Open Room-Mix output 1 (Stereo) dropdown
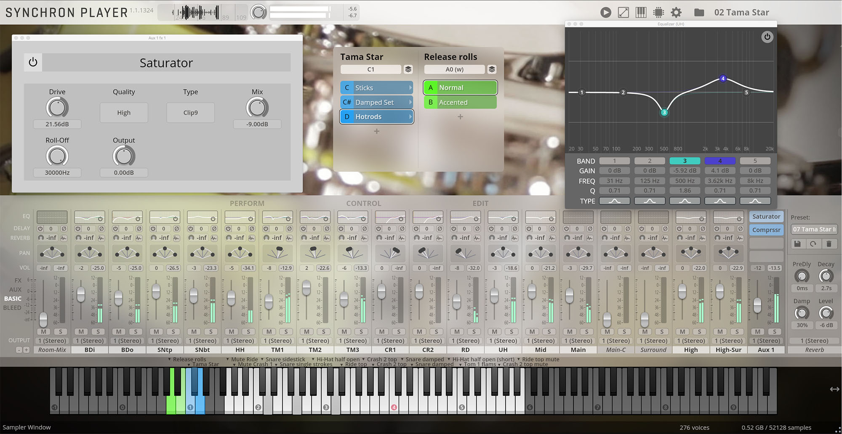Image resolution: width=842 pixels, height=434 pixels. click(52, 341)
